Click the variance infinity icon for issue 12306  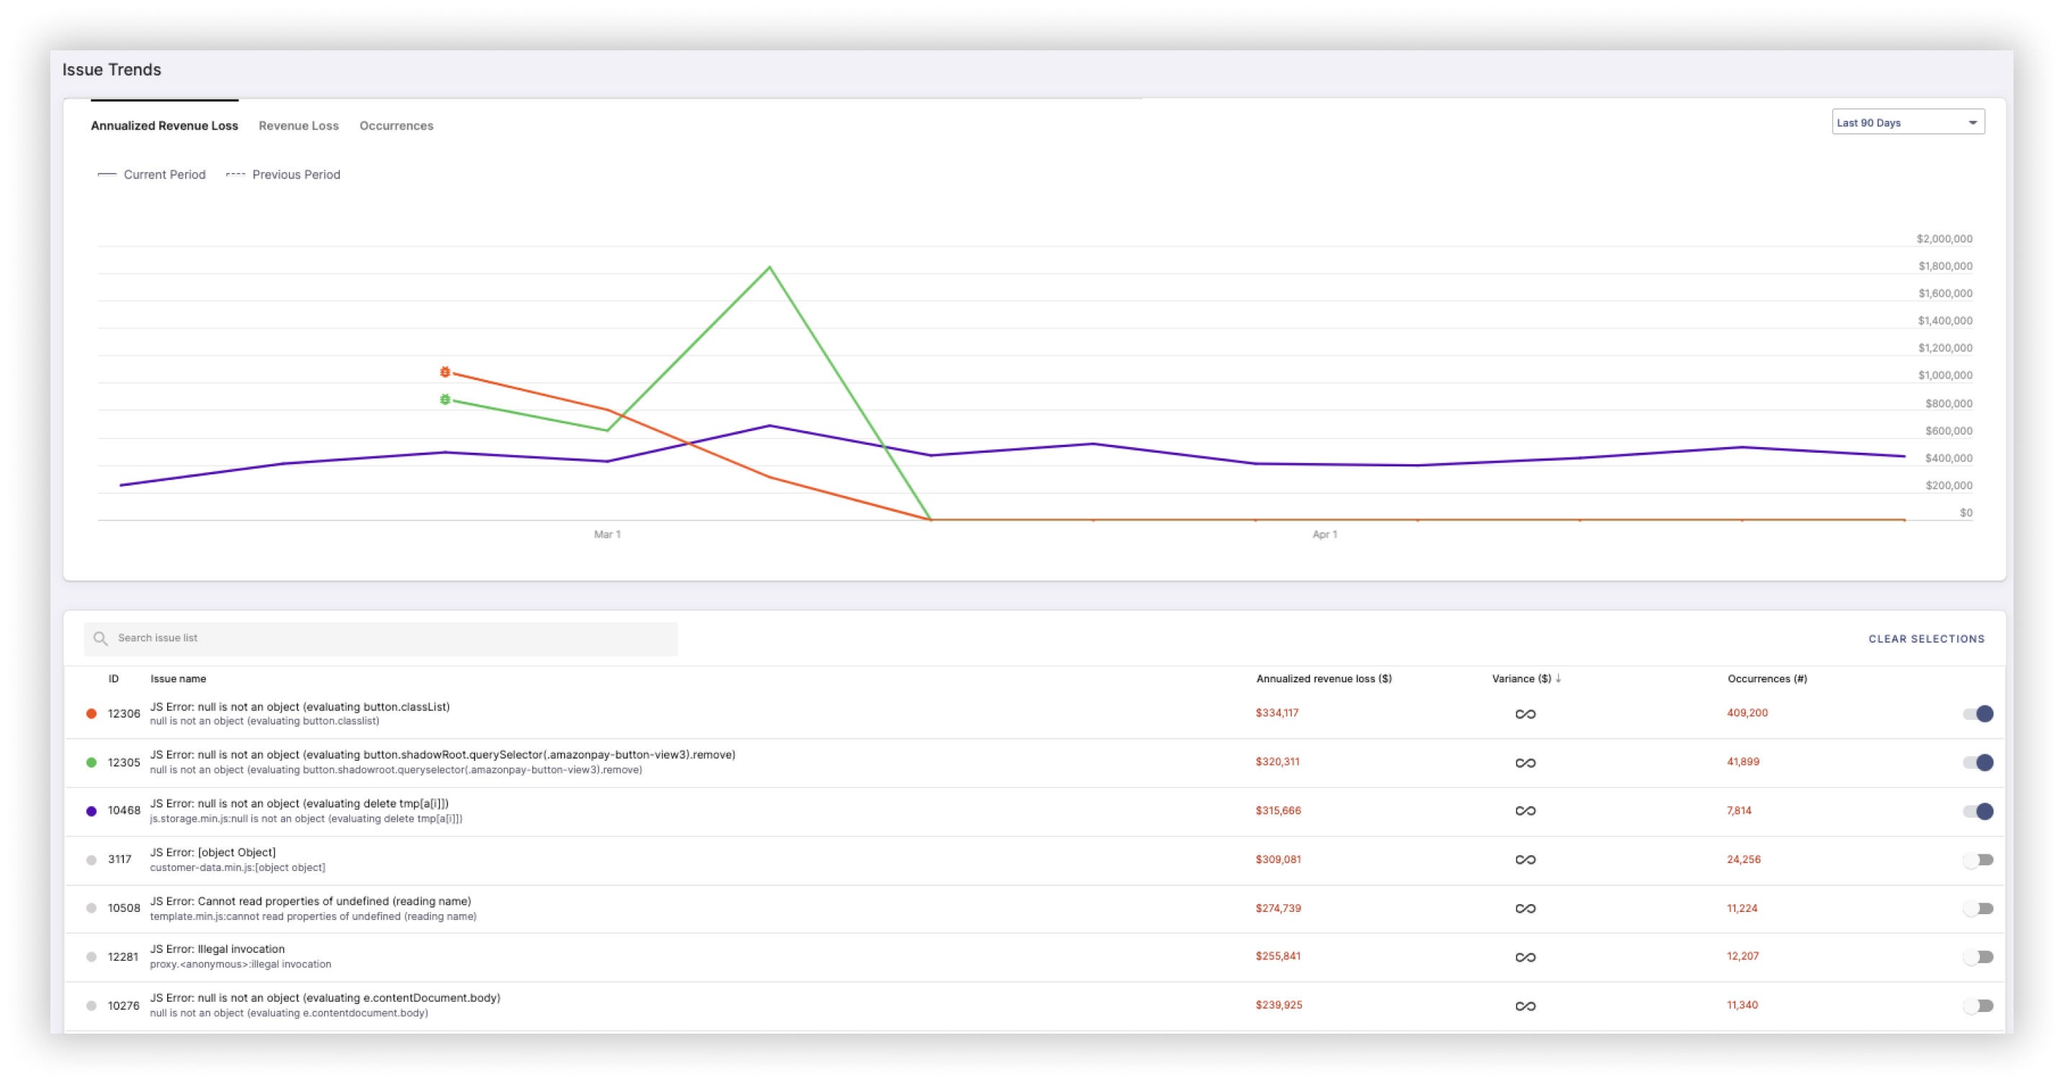[1525, 713]
